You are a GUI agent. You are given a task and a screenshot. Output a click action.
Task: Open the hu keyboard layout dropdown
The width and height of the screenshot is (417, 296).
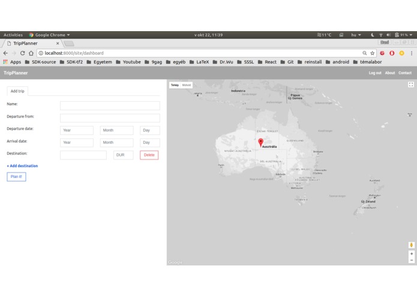tap(356, 35)
